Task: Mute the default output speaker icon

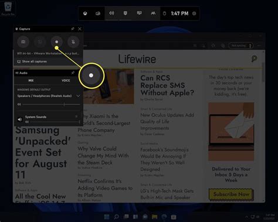Action: (x=19, y=104)
